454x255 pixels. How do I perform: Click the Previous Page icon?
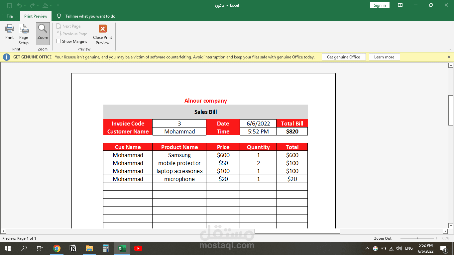pos(59,34)
